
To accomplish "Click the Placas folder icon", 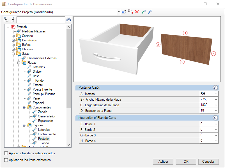I will click(x=24, y=63).
